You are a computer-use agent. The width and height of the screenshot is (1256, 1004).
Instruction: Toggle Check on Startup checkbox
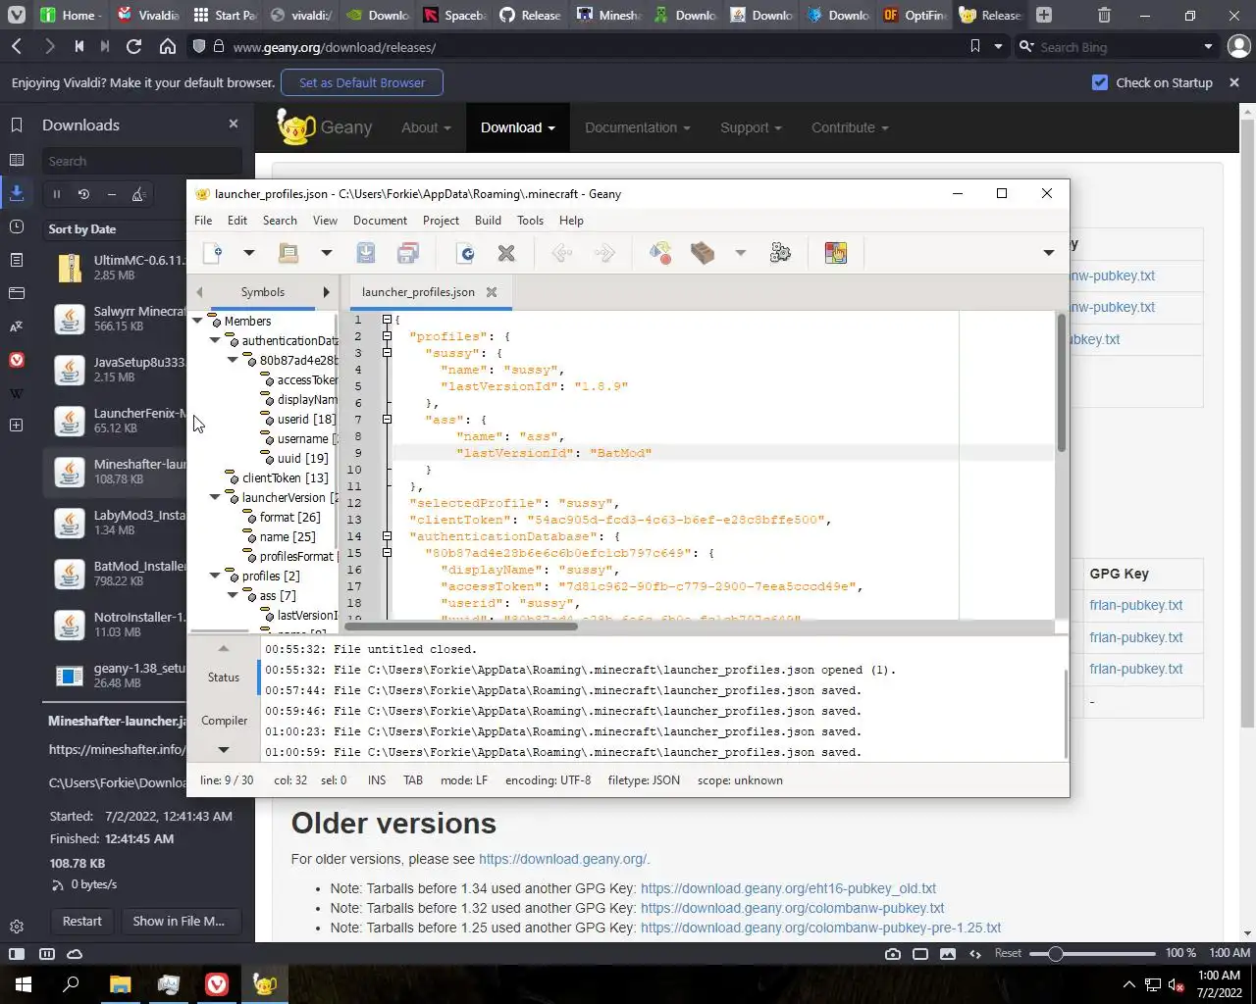(1100, 82)
